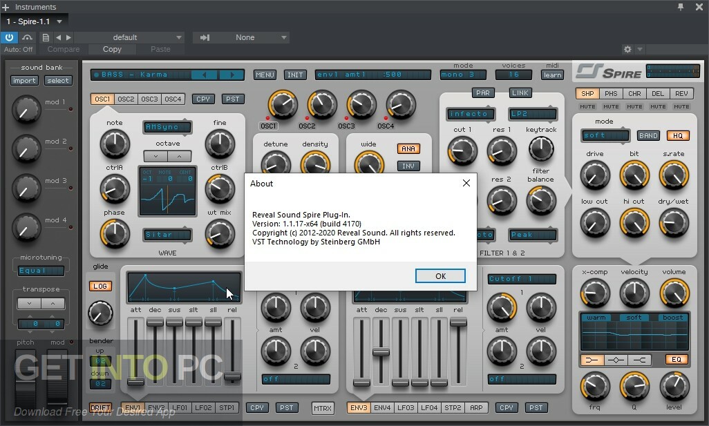This screenshot has width=709, height=426.
Task: Mute the SHP effect
Action: click(x=587, y=106)
